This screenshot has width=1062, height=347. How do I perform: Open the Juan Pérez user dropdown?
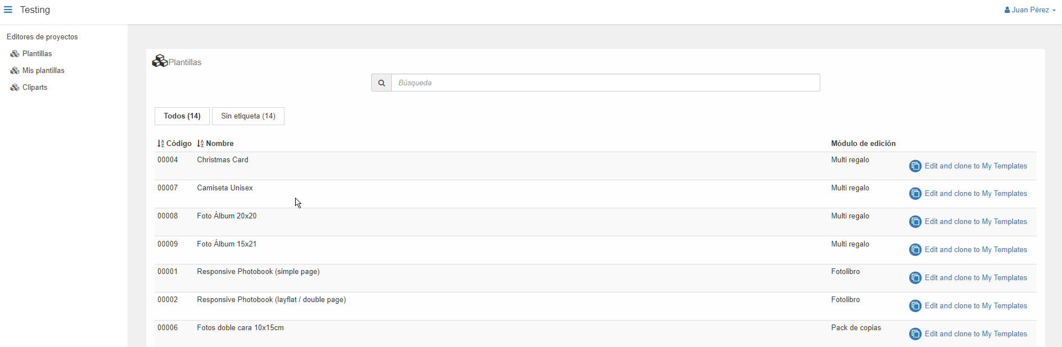[1030, 10]
